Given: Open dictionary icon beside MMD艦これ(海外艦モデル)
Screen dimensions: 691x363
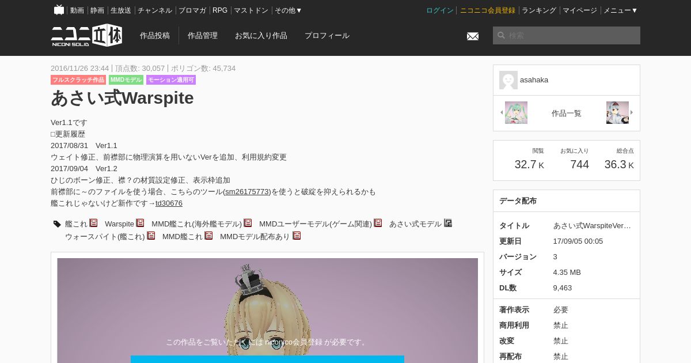Looking at the screenshot, I should pos(248,223).
